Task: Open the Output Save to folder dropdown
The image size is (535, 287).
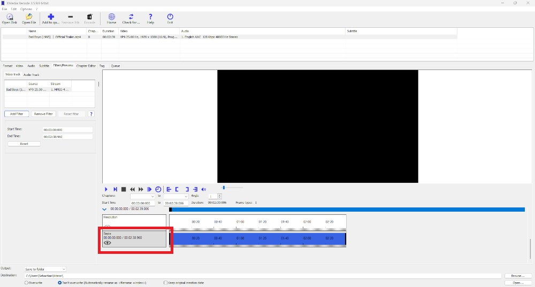Action: click(45, 269)
